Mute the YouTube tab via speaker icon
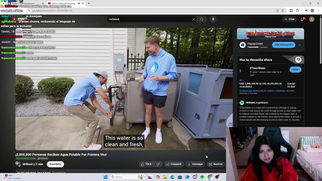This screenshot has width=322, height=181. pos(78,4)
